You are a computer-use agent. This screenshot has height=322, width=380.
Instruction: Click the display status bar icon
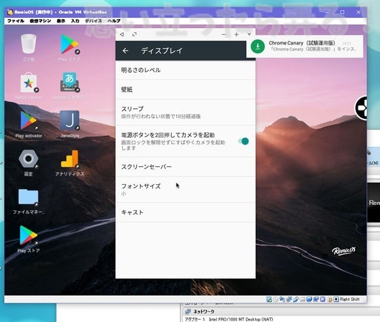[x=309, y=299]
